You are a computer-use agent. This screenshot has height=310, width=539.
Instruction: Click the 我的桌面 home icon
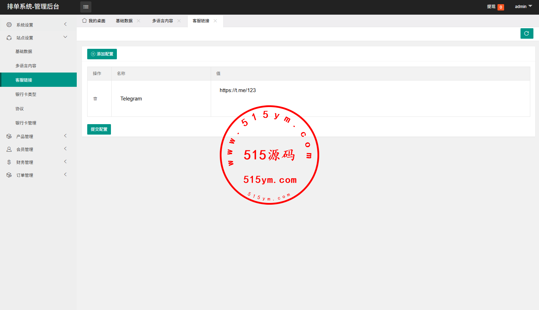pyautogui.click(x=84, y=21)
